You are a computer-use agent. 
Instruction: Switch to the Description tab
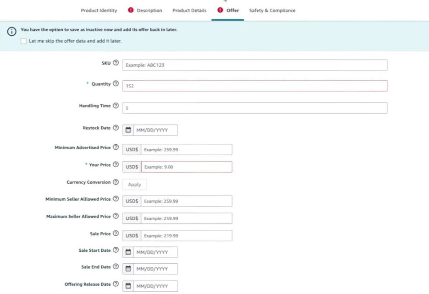[x=149, y=11]
